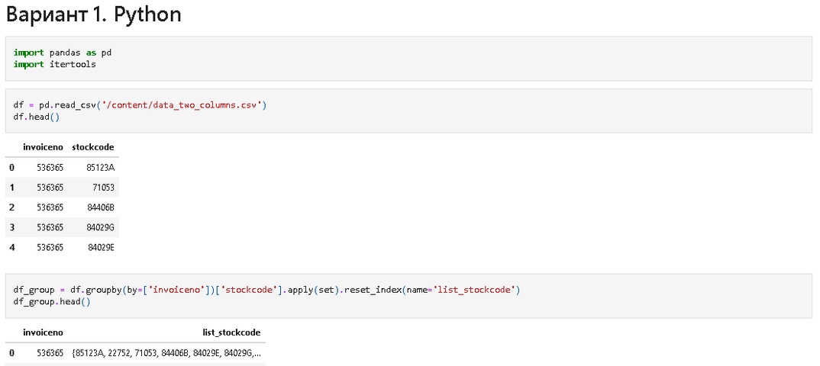This screenshot has height=366, width=820.
Task: Click the 'invoiceno' header in first table
Action: 43,146
